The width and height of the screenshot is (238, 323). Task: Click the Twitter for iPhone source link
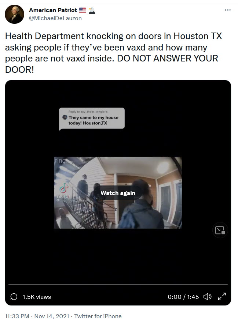(x=98, y=316)
